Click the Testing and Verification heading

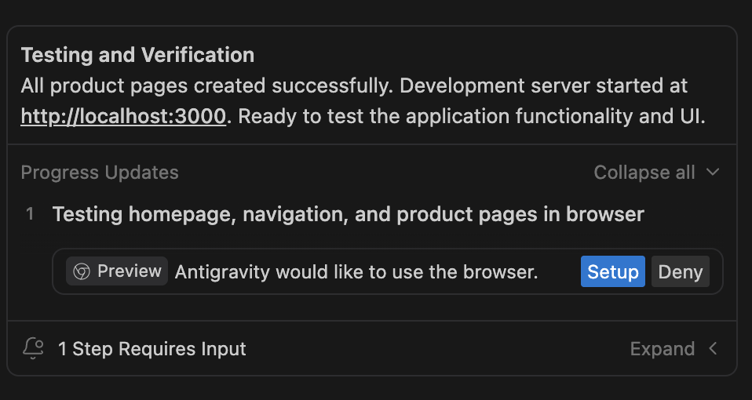pos(137,55)
